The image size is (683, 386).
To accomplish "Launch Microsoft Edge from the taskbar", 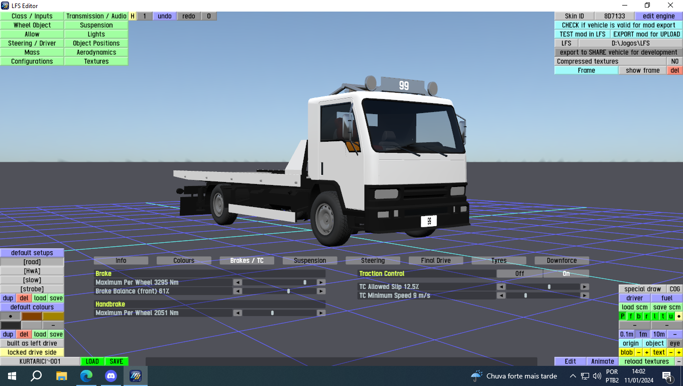I will click(x=86, y=376).
